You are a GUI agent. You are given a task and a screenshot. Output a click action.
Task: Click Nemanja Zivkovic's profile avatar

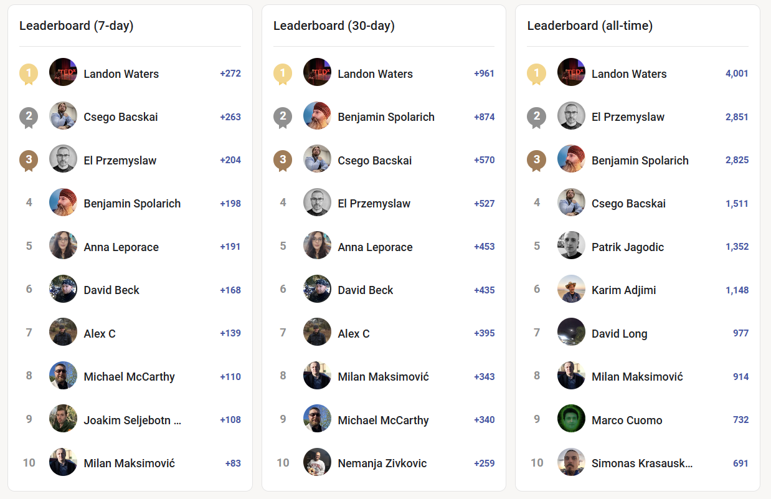[317, 463]
